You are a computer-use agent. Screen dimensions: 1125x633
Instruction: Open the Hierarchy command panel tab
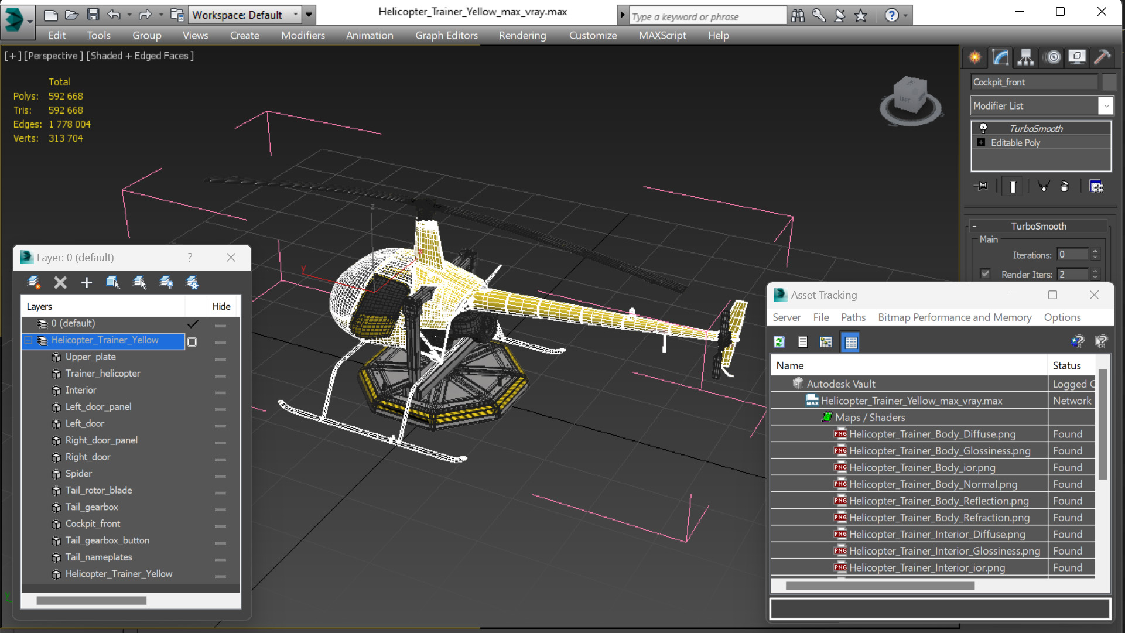tap(1025, 57)
